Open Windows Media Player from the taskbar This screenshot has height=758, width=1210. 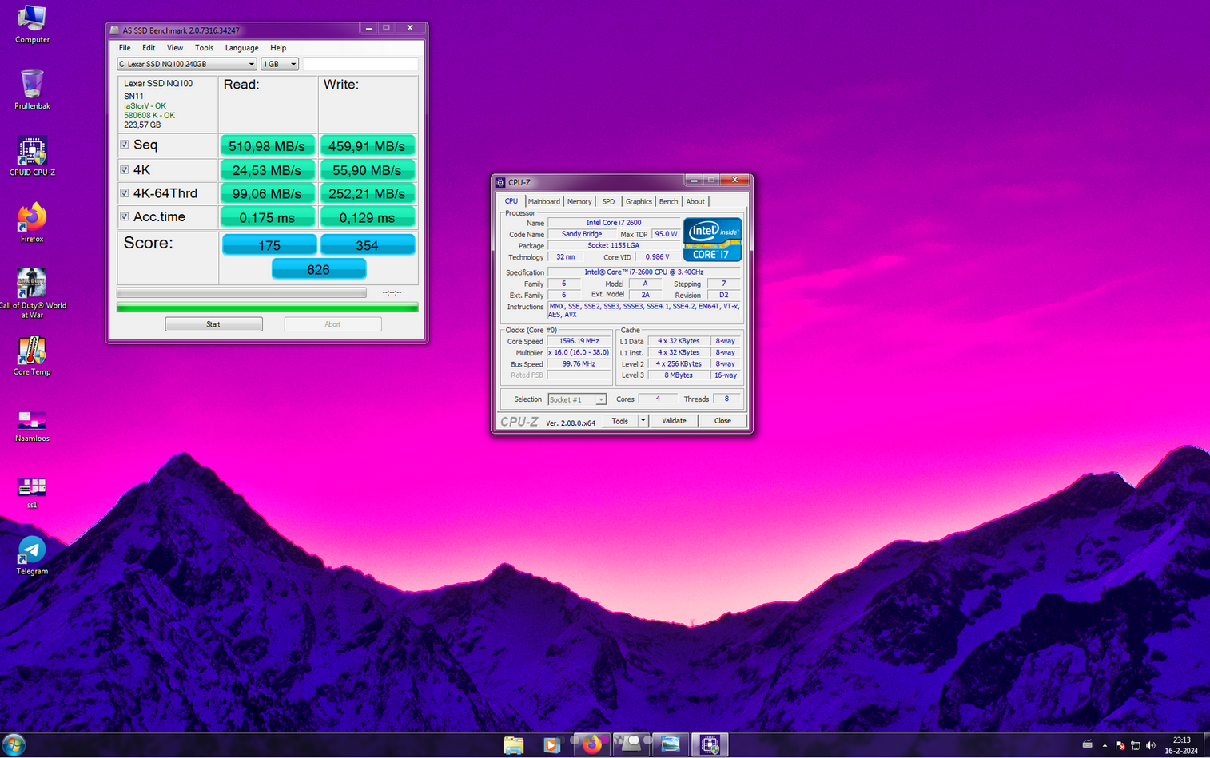coord(551,745)
